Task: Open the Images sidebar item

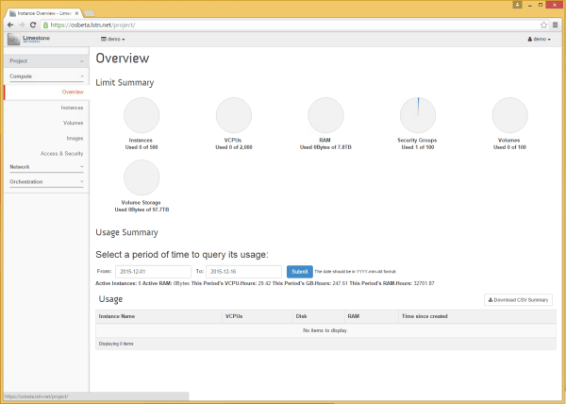Action: coord(75,138)
